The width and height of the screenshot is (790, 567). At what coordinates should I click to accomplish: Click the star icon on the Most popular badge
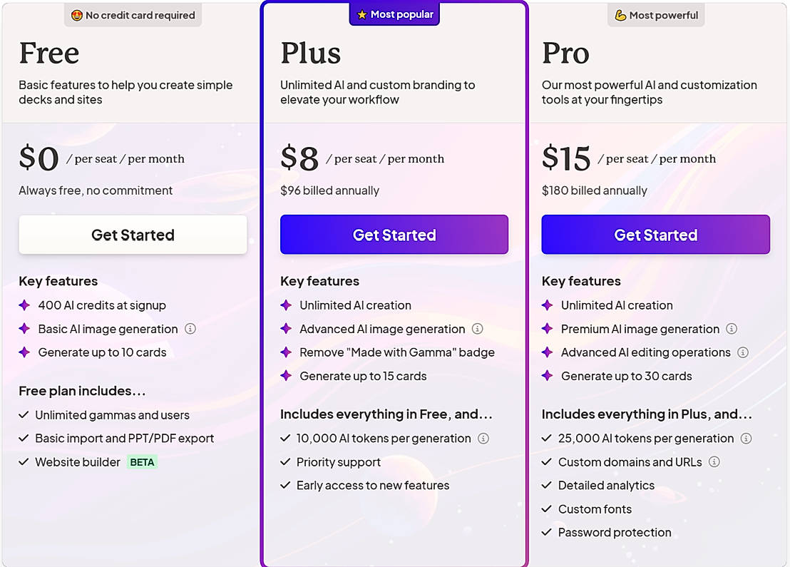pos(361,14)
